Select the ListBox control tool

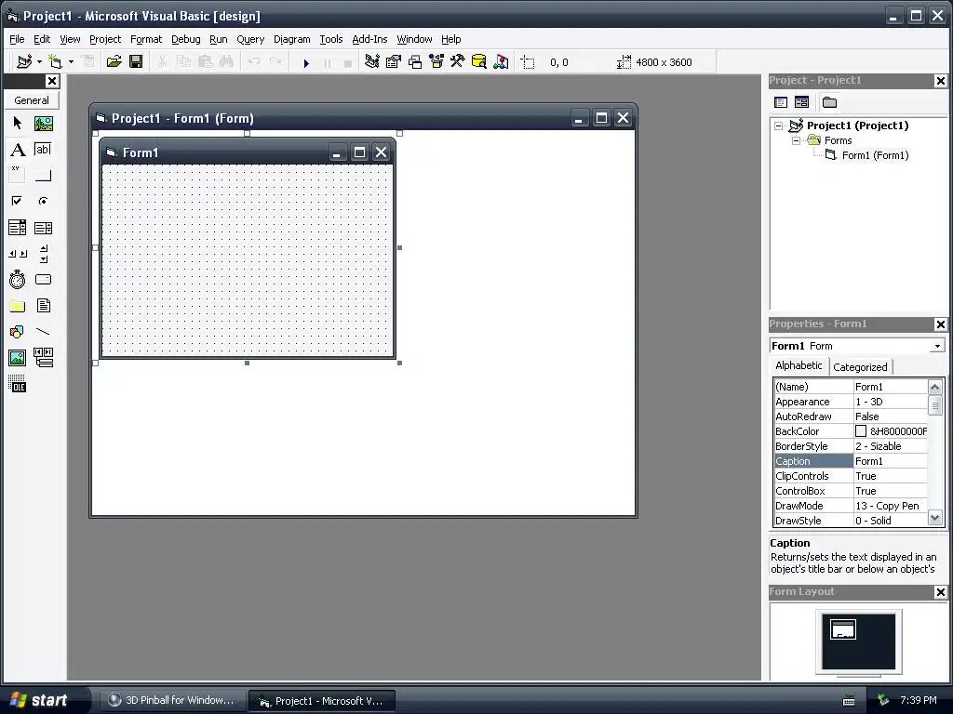click(43, 228)
